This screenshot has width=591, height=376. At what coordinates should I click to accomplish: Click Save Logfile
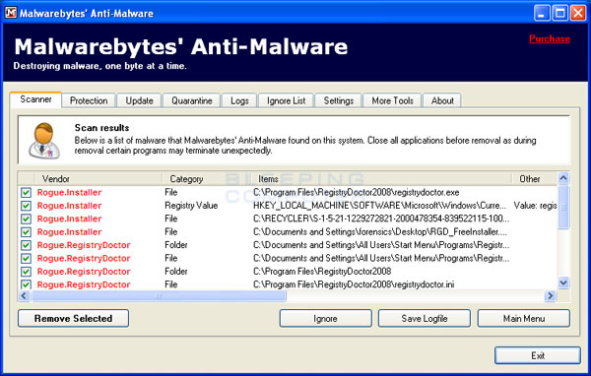(x=425, y=318)
